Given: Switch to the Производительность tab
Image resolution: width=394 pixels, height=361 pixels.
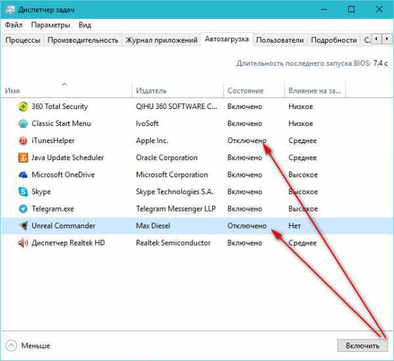Looking at the screenshot, I should pos(83,40).
